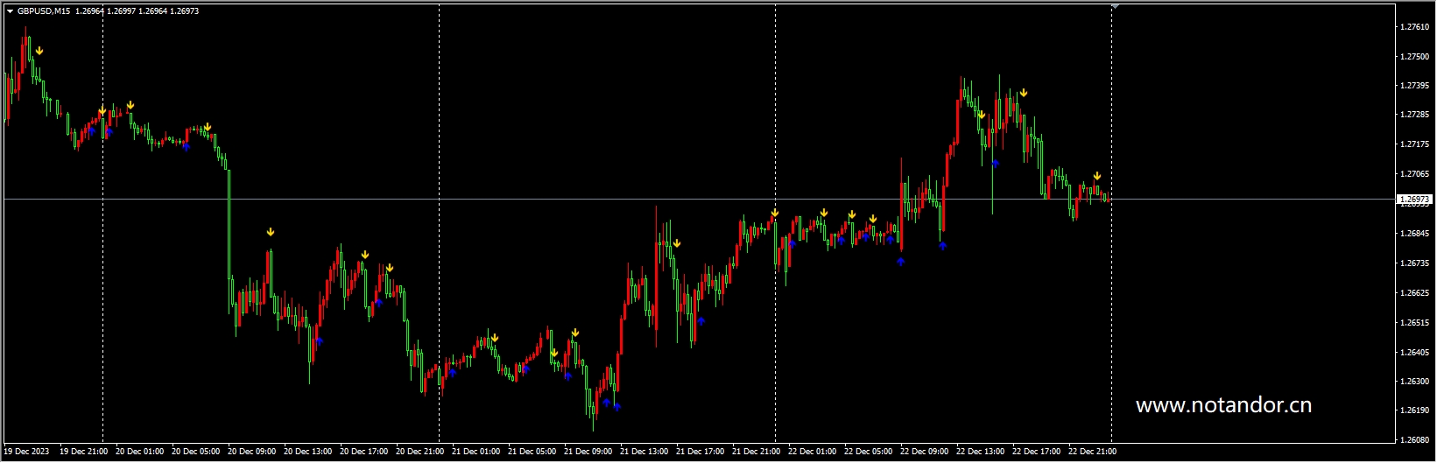This screenshot has width=1437, height=463.
Task: Click the 1.26625 price scale label
Action: 1413,293
